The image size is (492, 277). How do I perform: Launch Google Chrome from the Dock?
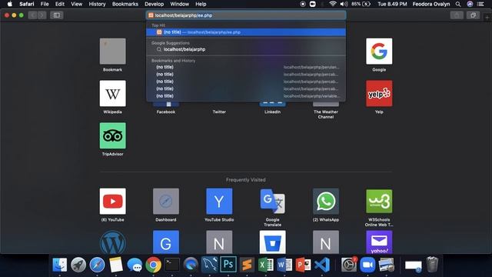(153, 265)
